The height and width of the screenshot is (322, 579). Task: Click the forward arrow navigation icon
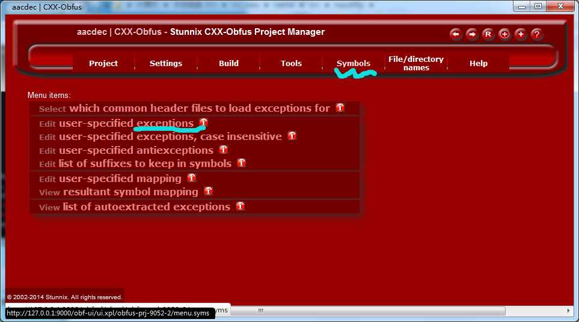click(x=472, y=34)
